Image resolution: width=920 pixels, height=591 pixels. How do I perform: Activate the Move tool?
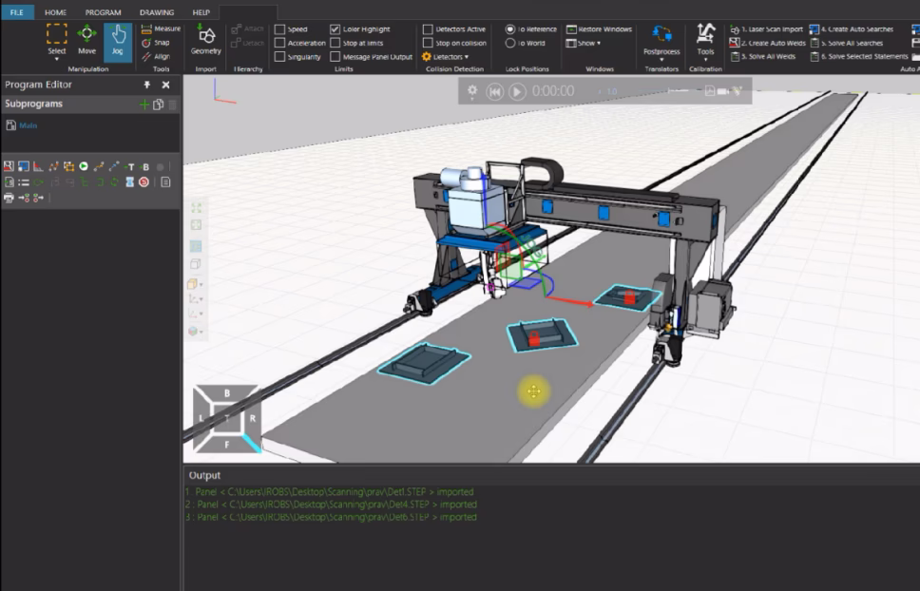[x=86, y=40]
